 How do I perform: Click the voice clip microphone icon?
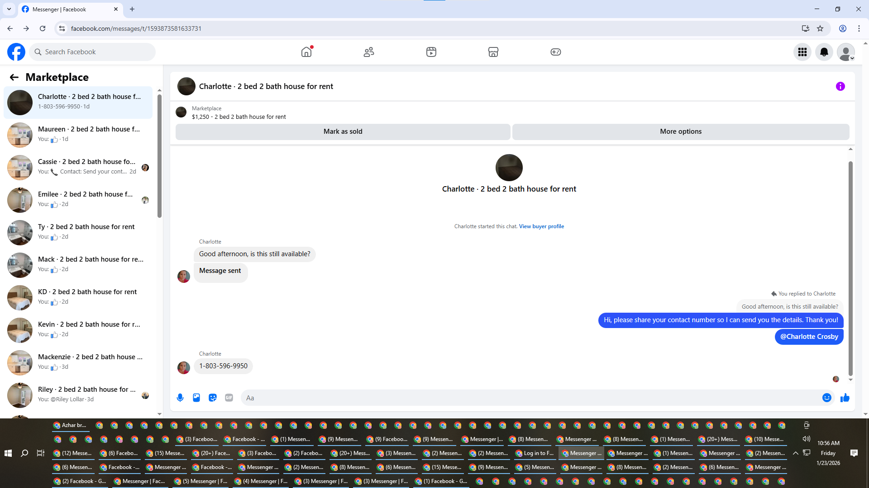coord(180,398)
